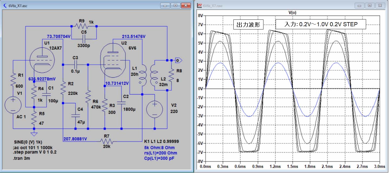The width and height of the screenshot is (391, 173).
Task: Select the K1 L1 L2 coupling directive
Action: point(161,142)
